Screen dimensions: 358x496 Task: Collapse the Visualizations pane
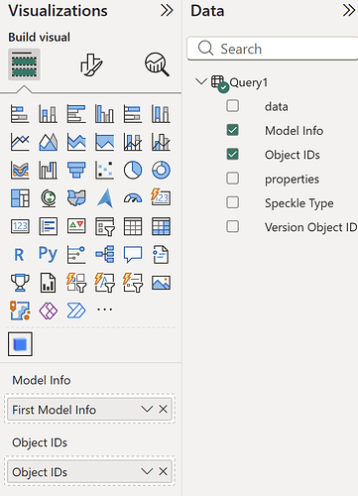coord(167,11)
